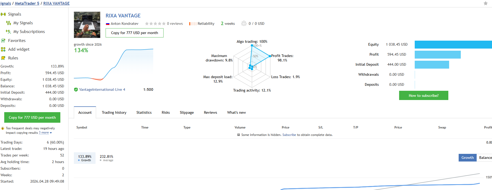Select the 133.89% Growth series toggle
This screenshot has height=190, width=492.
(85, 158)
